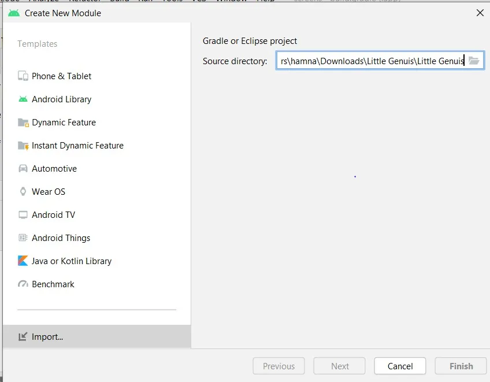
Task: Click the Finish button
Action: point(461,366)
